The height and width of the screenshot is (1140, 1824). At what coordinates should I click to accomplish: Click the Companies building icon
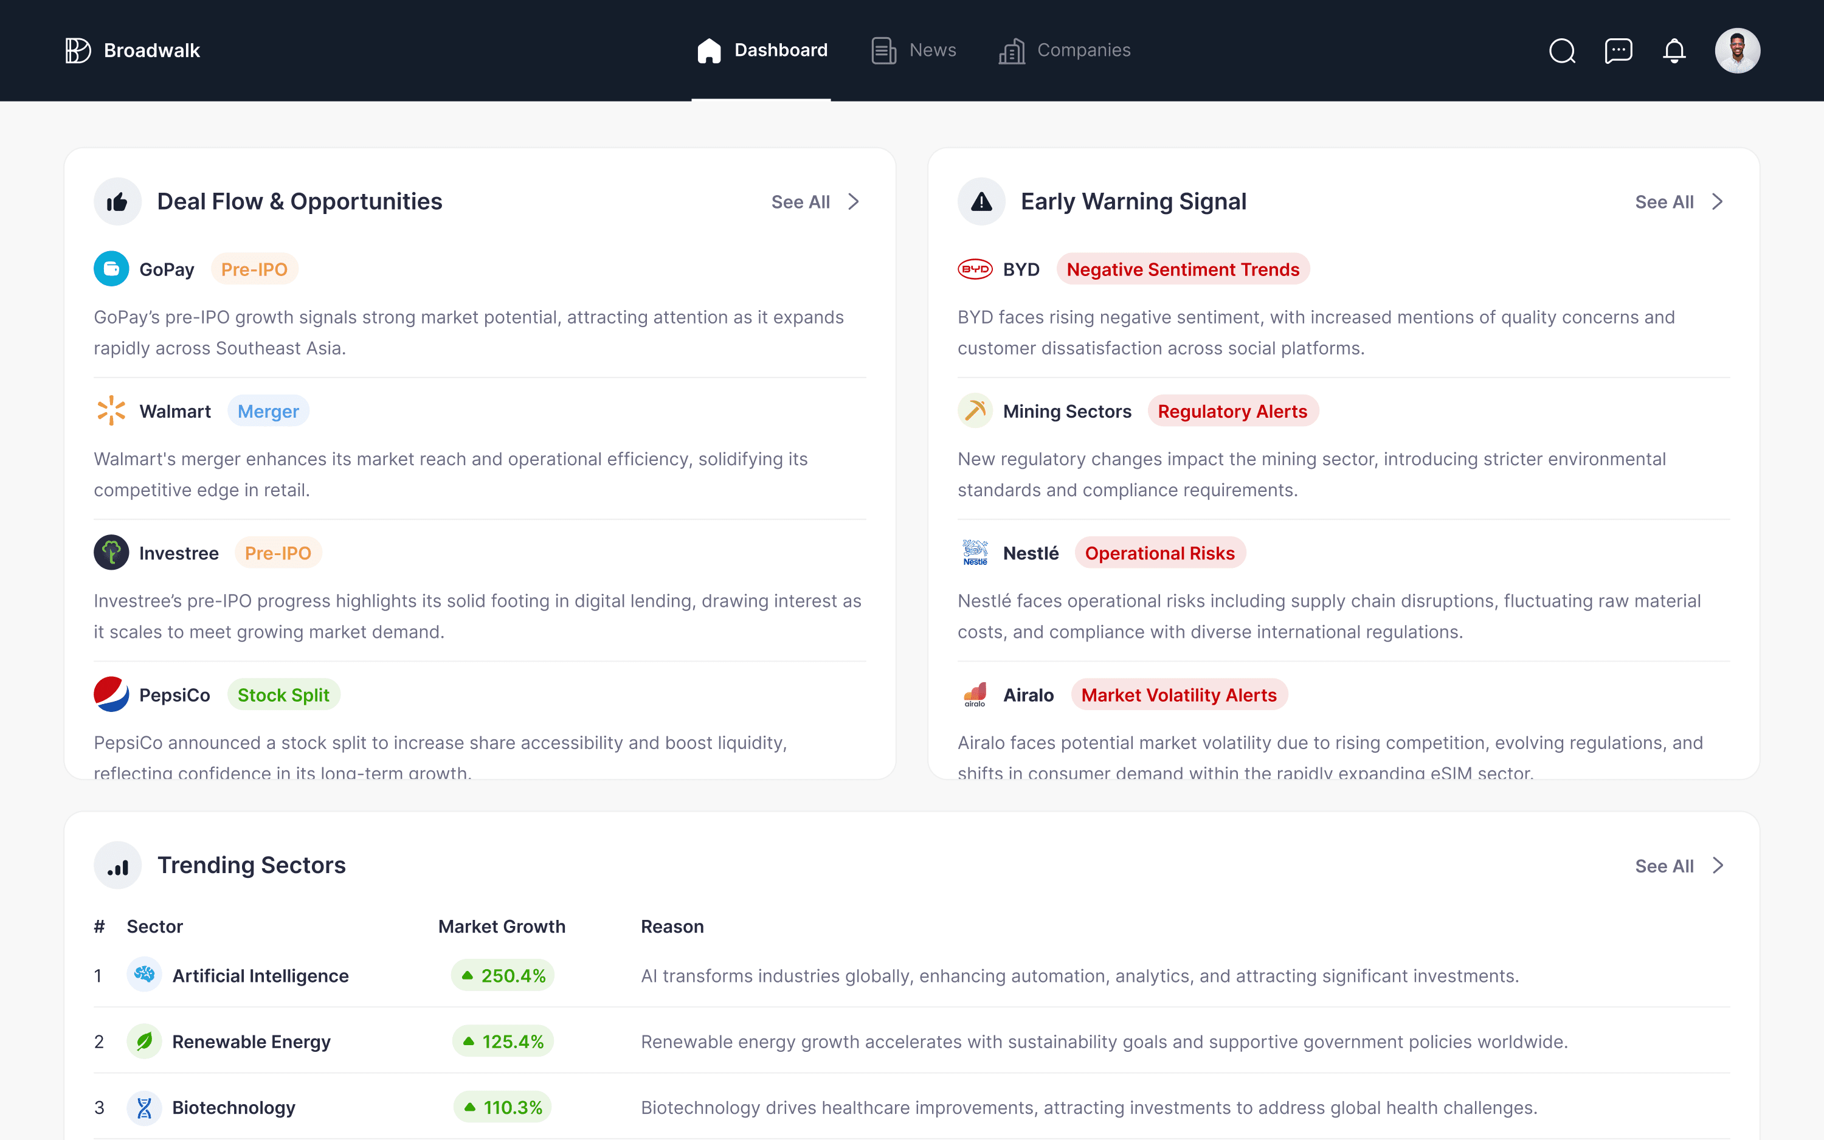(x=1012, y=50)
